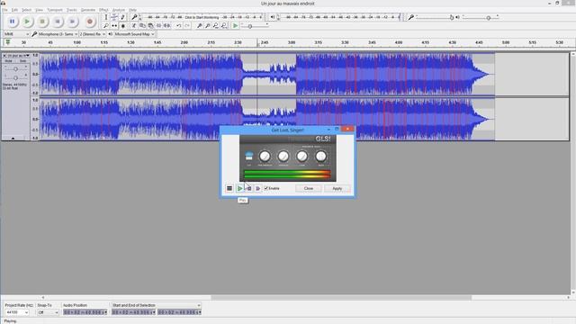
Task: Click the playback meter speaker icon
Action: click(273, 17)
